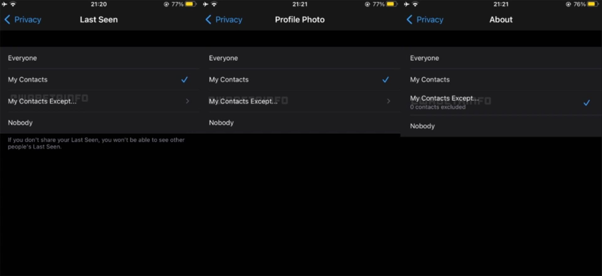
Task: Select Nobody for Profile Photo
Action: tap(301, 123)
